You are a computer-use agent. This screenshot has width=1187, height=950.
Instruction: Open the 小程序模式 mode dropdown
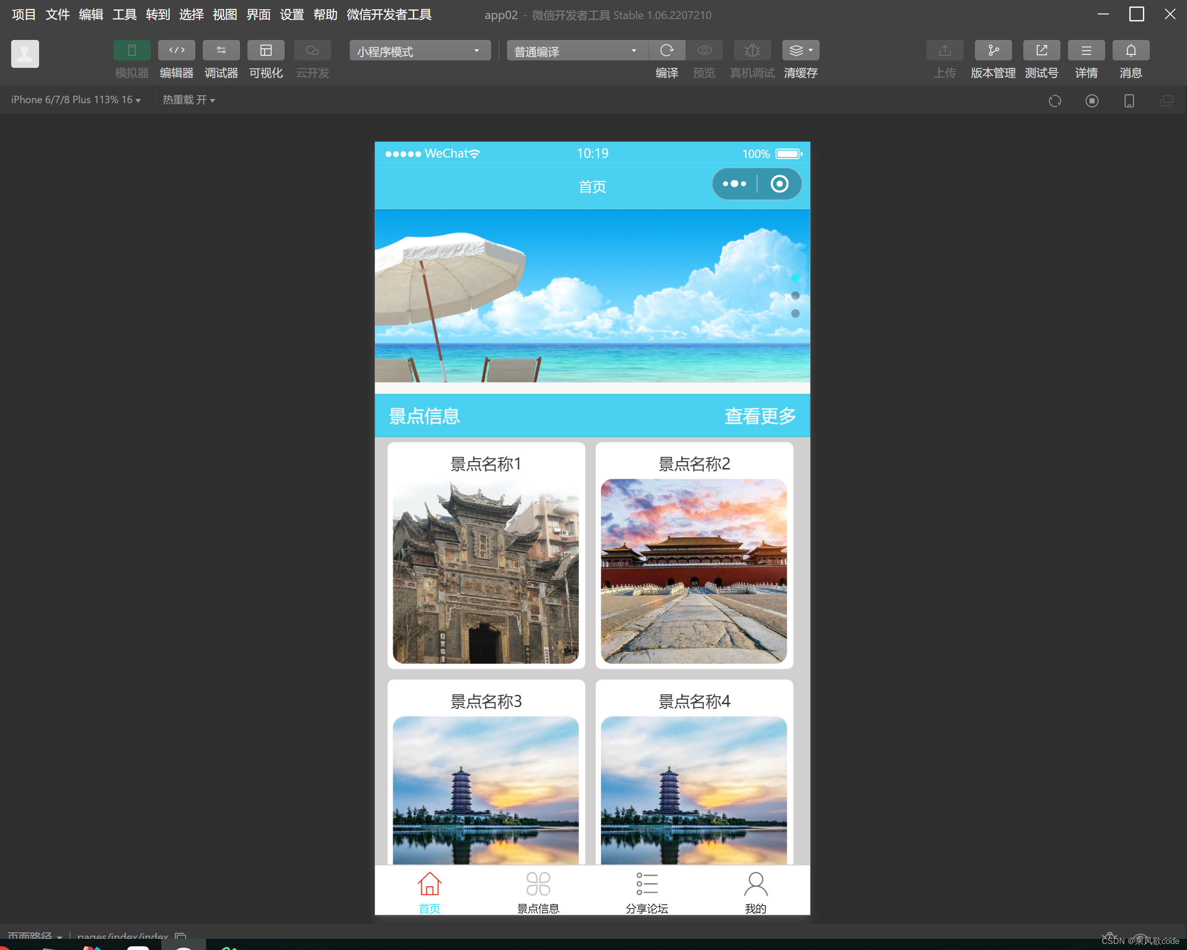tap(420, 51)
